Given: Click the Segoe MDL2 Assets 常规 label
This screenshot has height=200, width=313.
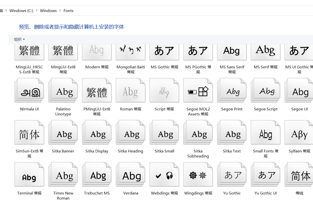Looking at the screenshot, I should coord(198,111).
